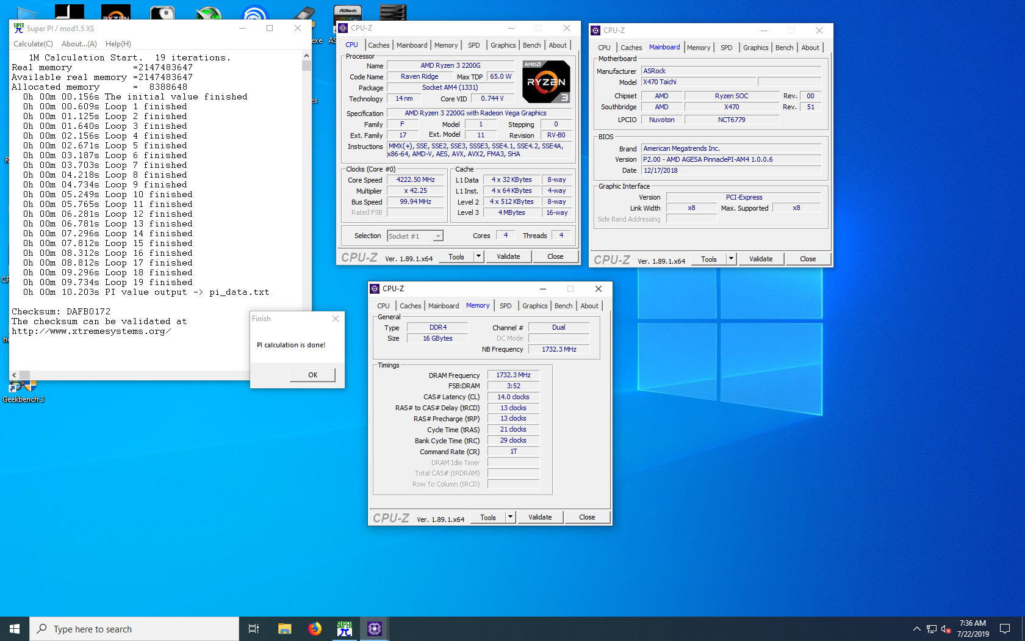Click the DRAM Frequency value 1732.3 MHz
The image size is (1025, 641).
[x=513, y=375]
